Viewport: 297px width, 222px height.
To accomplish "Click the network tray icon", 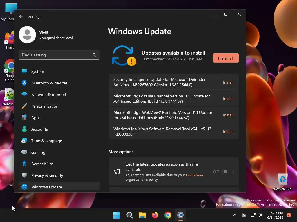I will tap(253, 215).
